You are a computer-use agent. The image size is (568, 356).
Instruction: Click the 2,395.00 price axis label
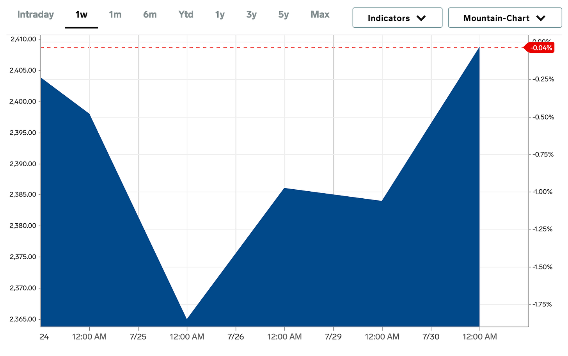click(x=23, y=133)
